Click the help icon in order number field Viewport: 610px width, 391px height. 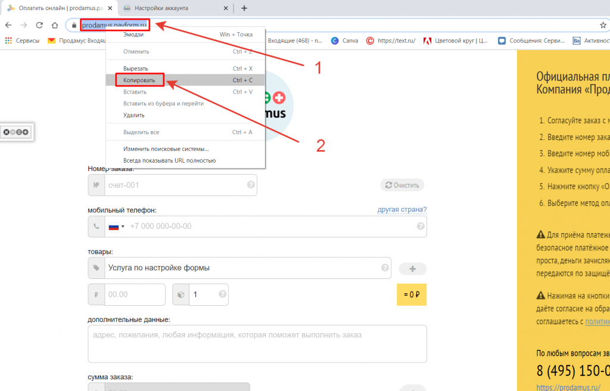click(x=251, y=185)
